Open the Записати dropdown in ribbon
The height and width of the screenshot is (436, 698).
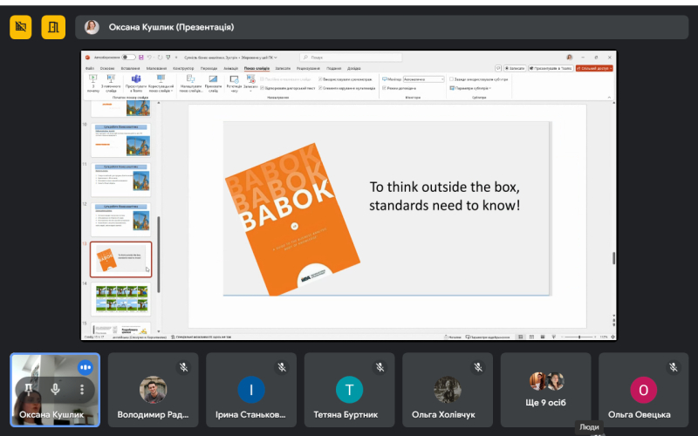coord(250,83)
